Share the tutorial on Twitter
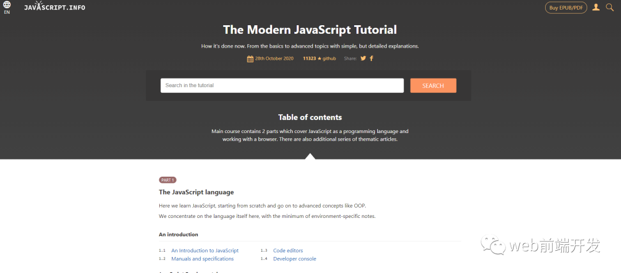Image resolution: width=621 pixels, height=273 pixels. (x=363, y=58)
